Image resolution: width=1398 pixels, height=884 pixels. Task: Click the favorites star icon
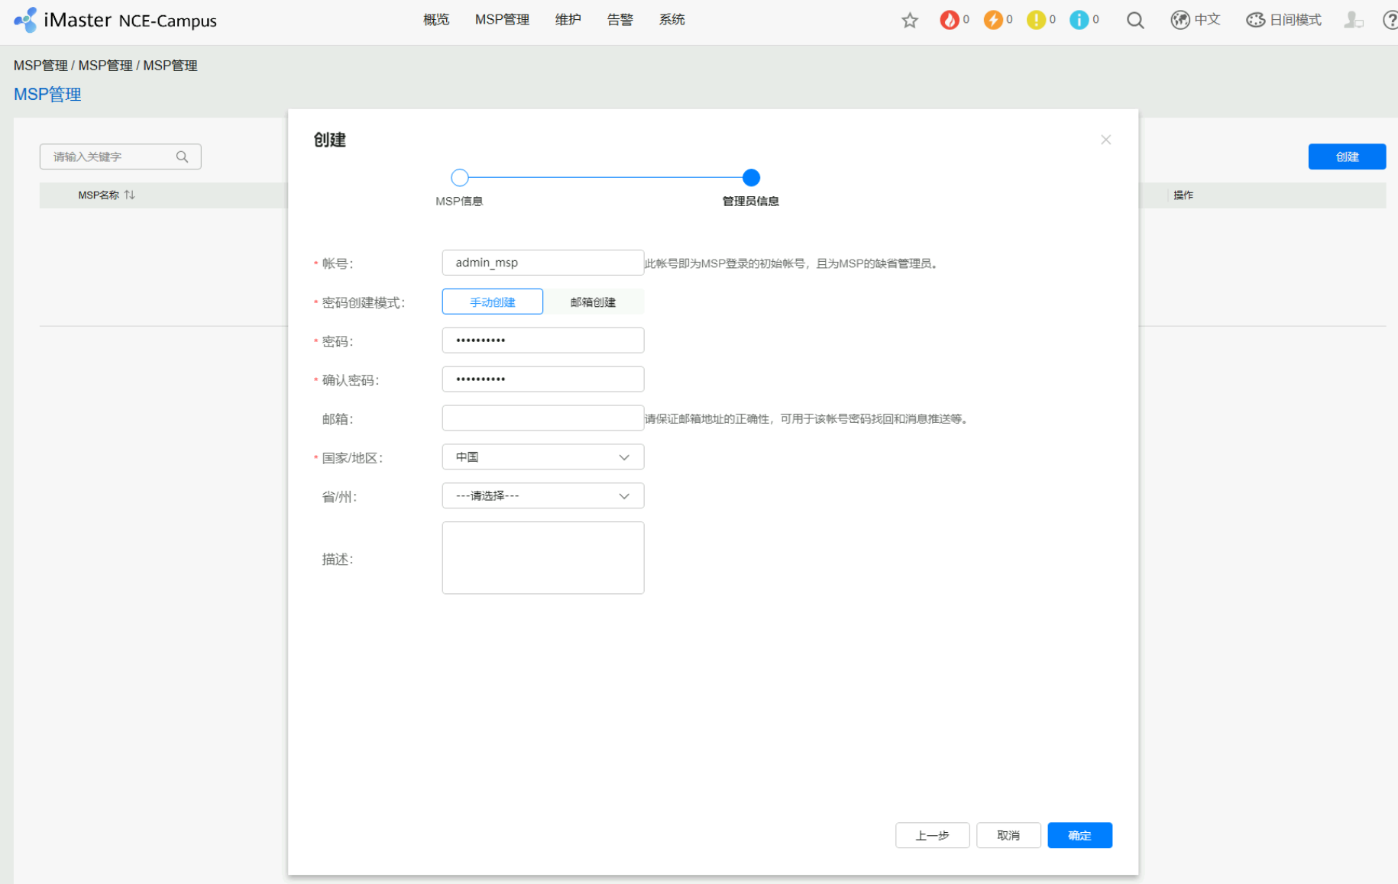pos(909,21)
